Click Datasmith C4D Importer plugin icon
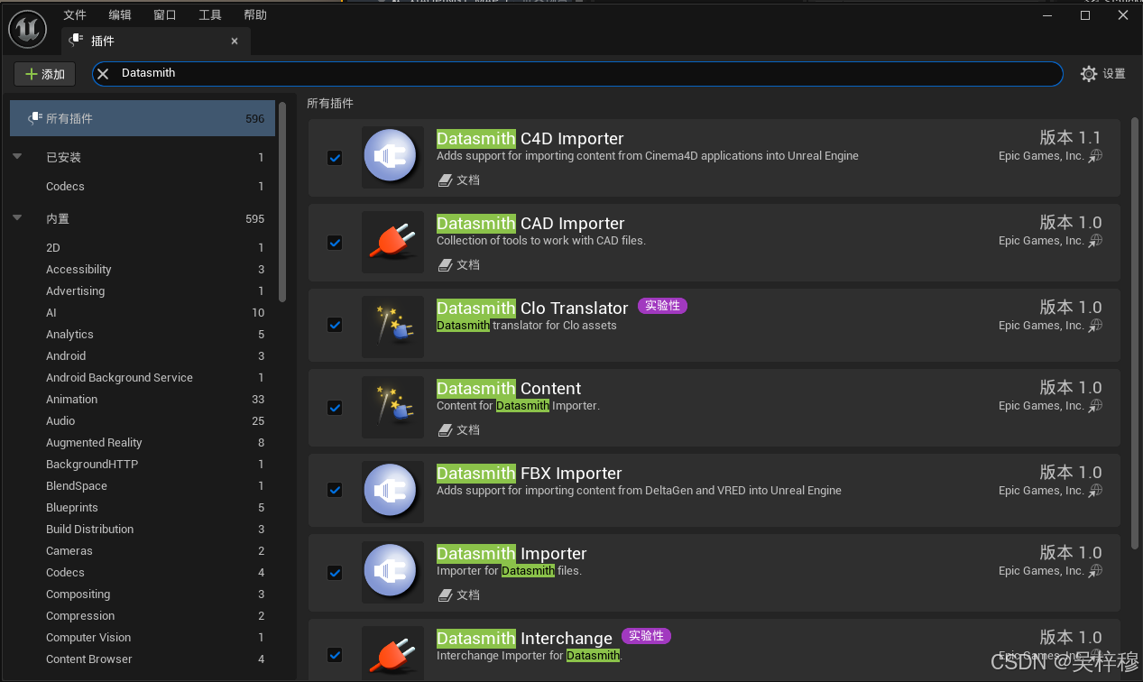This screenshot has width=1143, height=682. (x=392, y=157)
